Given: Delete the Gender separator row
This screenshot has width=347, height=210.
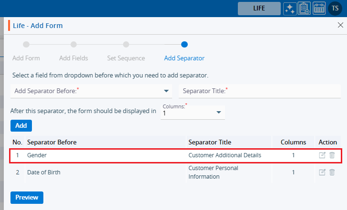Looking at the screenshot, I should pos(332,155).
